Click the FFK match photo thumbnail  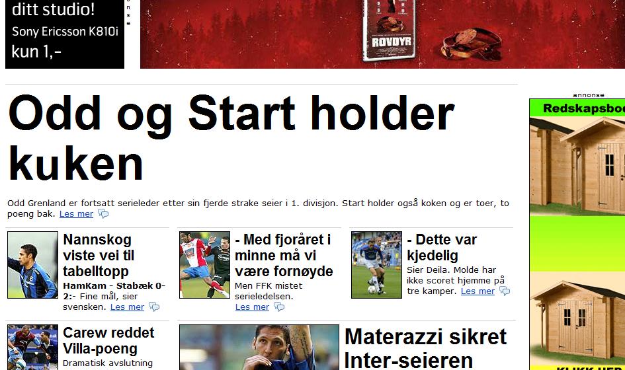(204, 265)
